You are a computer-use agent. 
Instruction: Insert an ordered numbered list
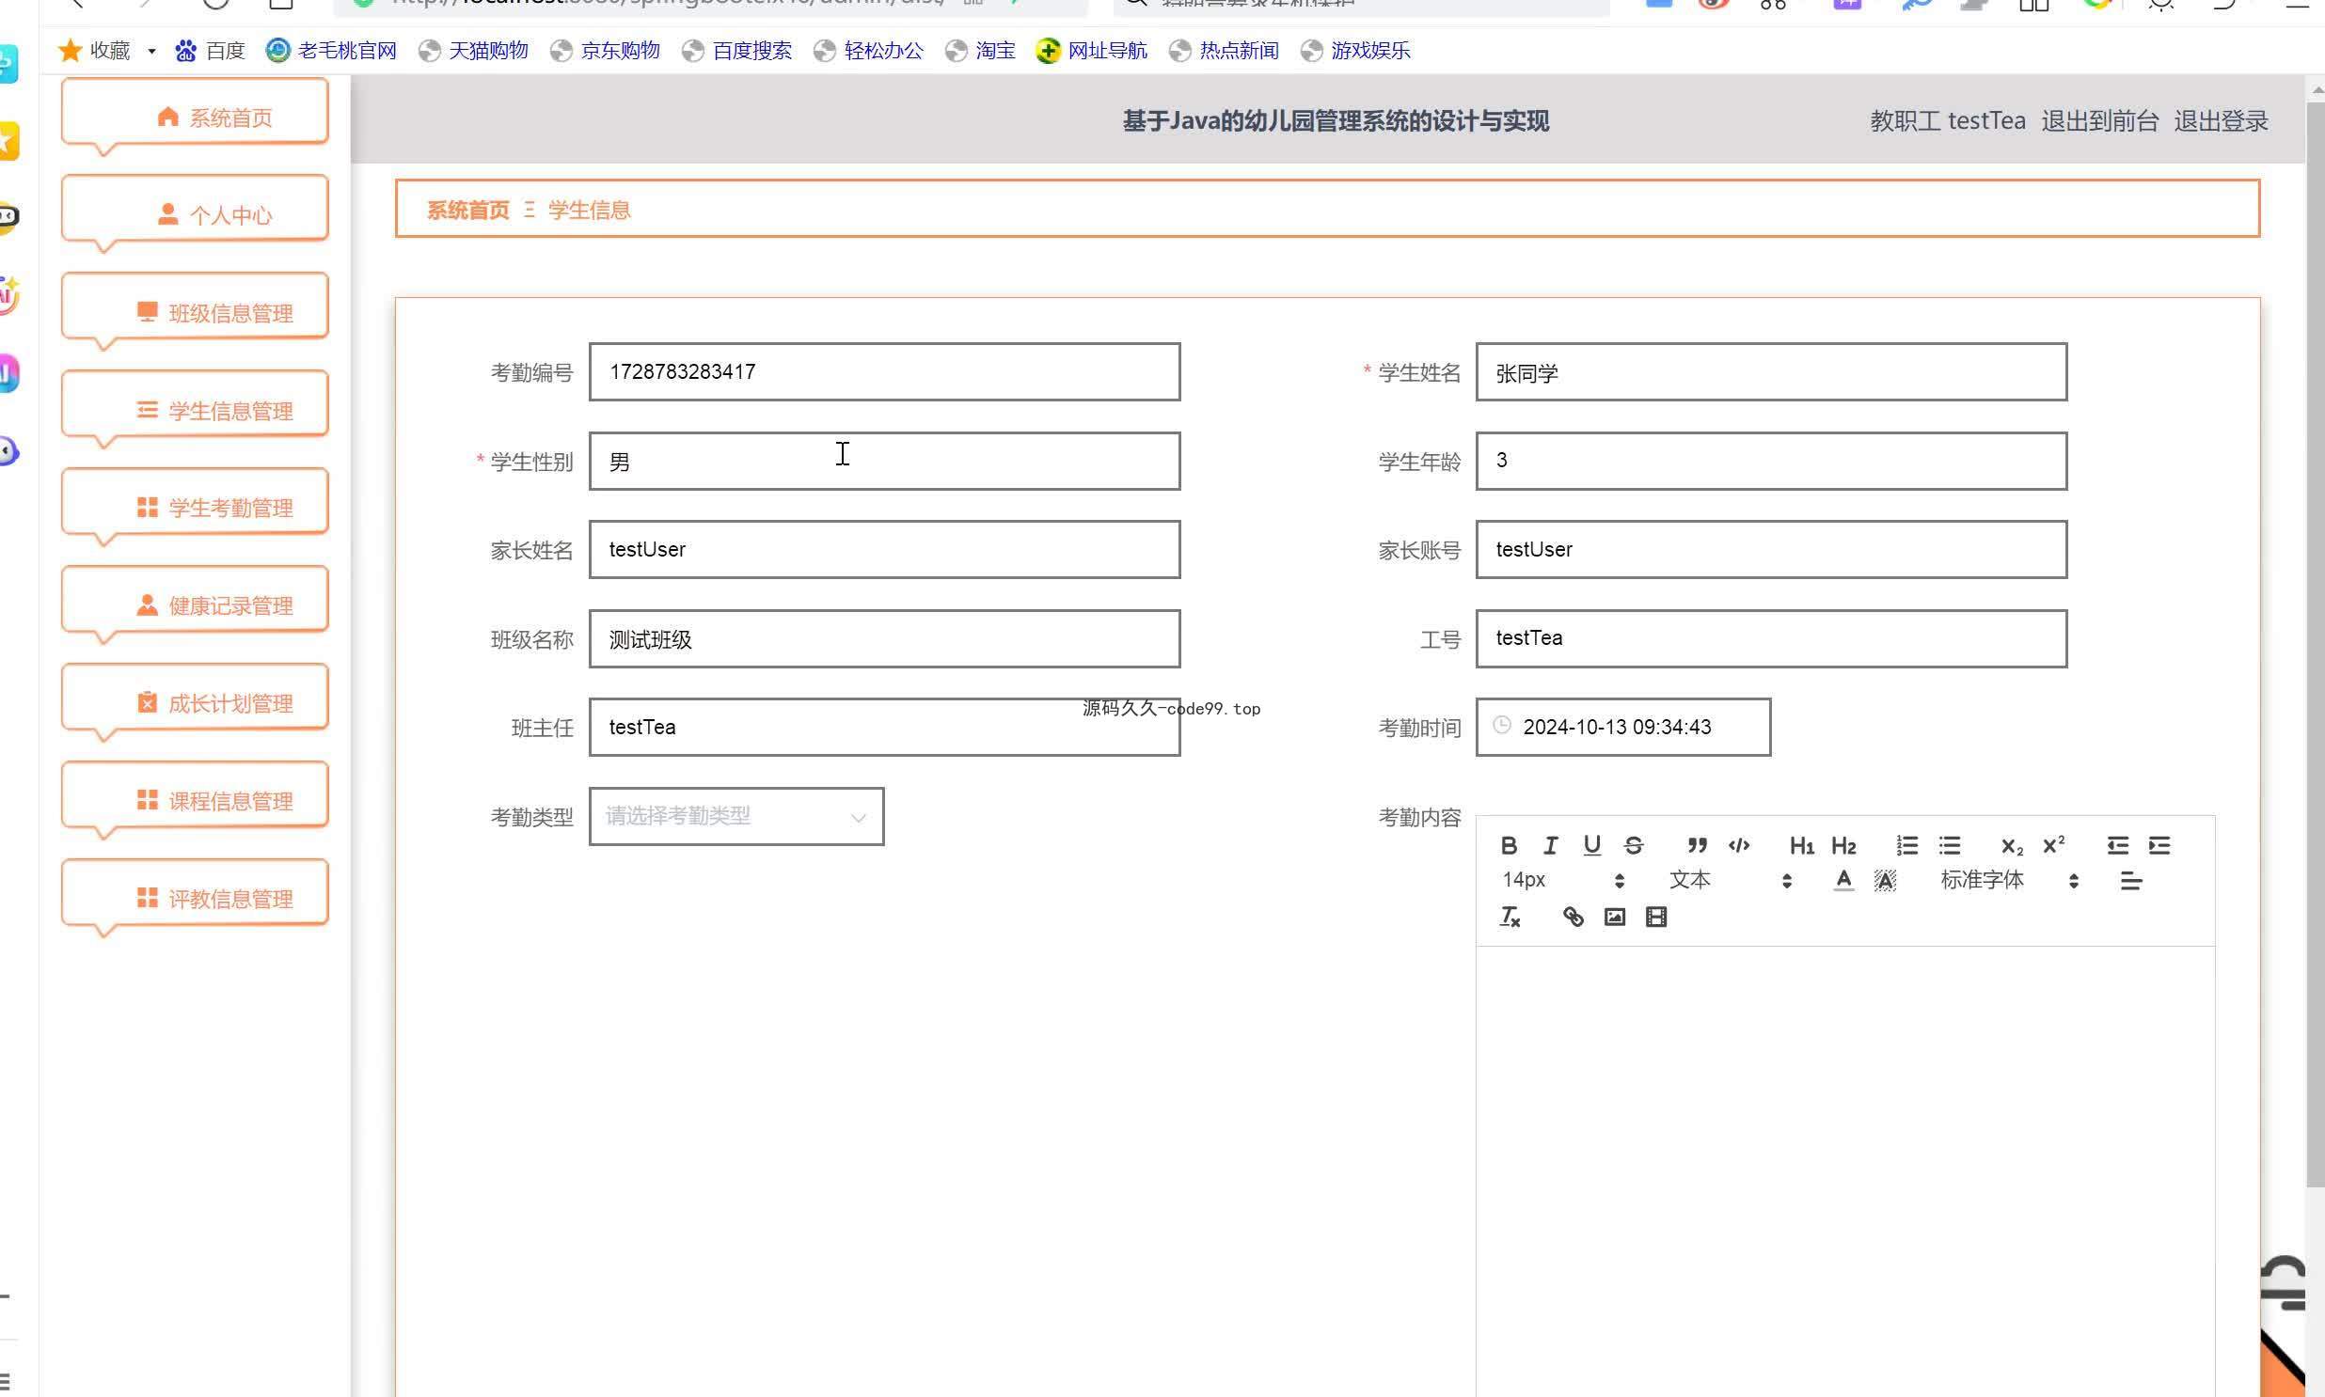1906,845
